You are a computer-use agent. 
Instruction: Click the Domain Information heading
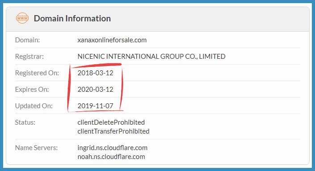point(72,18)
